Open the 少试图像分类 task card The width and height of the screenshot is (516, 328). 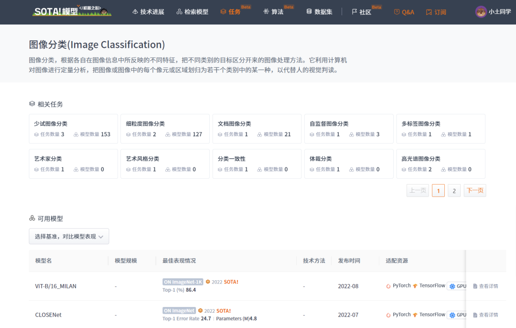[x=74, y=129]
